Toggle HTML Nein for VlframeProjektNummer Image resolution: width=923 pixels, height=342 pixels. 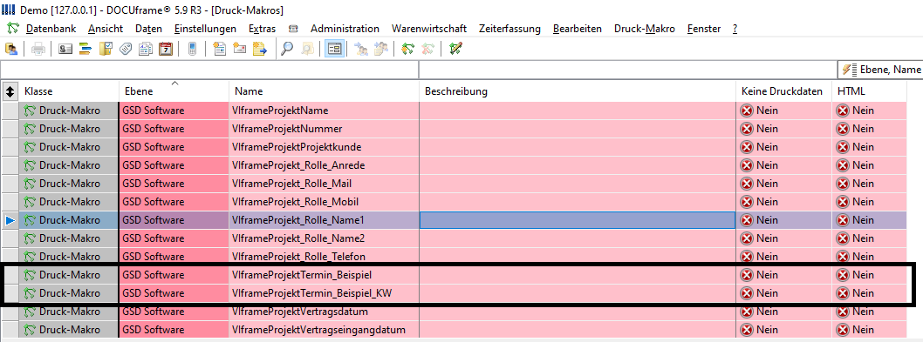[x=869, y=129]
